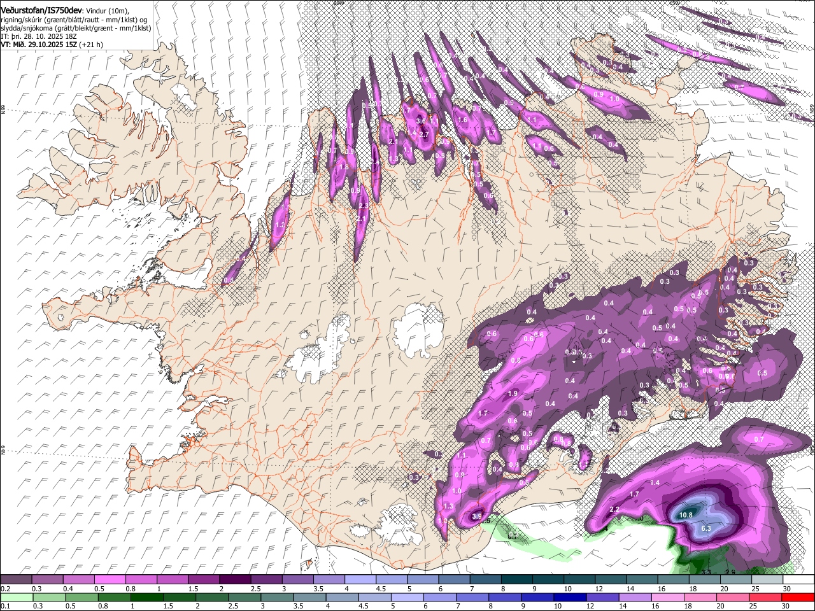The height and width of the screenshot is (611, 815).
Task: Click the '0.2' label in the upper legend row
Action: tap(5, 589)
